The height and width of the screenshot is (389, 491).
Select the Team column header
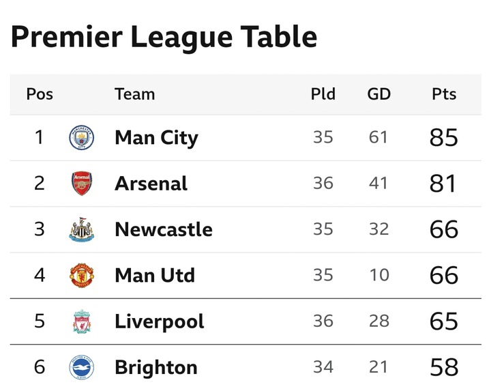click(134, 94)
